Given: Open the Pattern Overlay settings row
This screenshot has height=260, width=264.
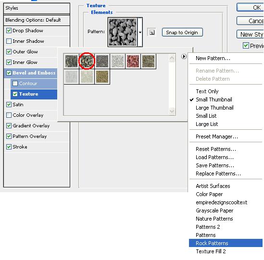Looking at the screenshot, I should click(37, 136).
